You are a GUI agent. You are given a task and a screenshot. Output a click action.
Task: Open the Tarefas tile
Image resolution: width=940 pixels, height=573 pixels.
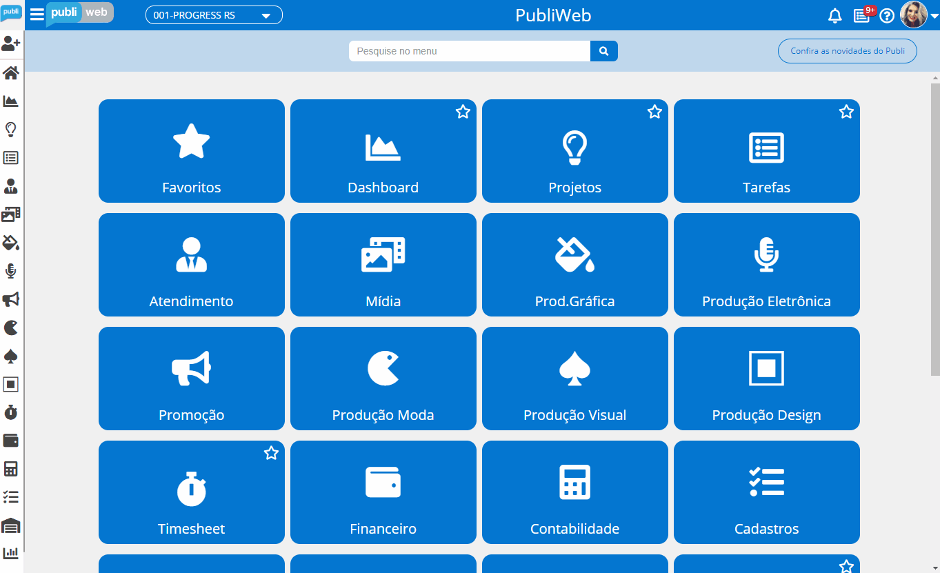767,151
